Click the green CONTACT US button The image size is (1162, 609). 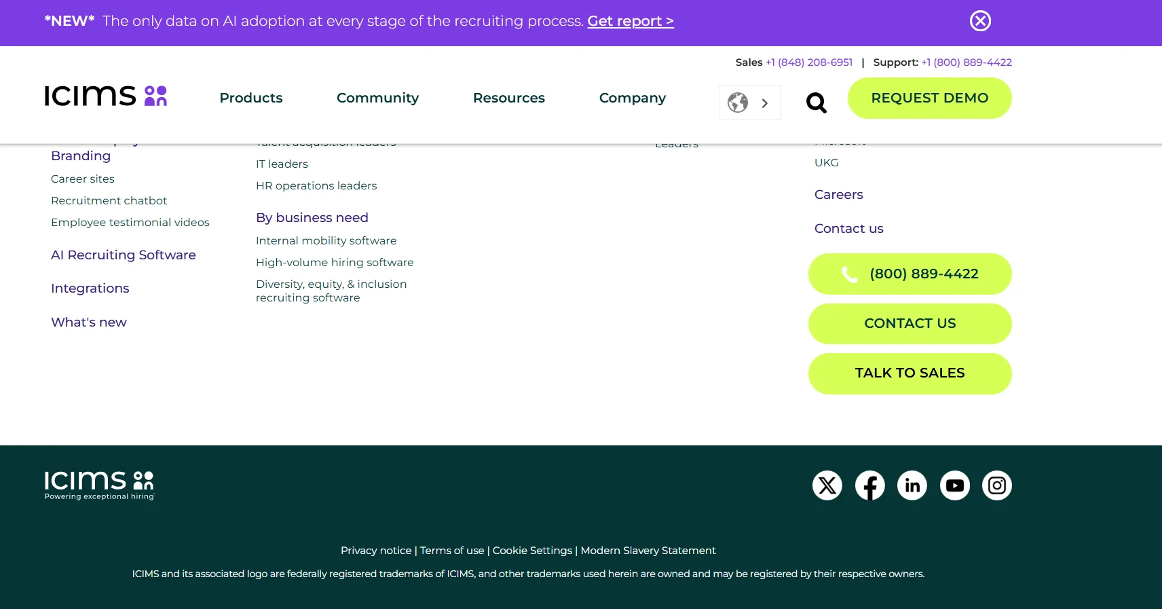[x=910, y=323]
